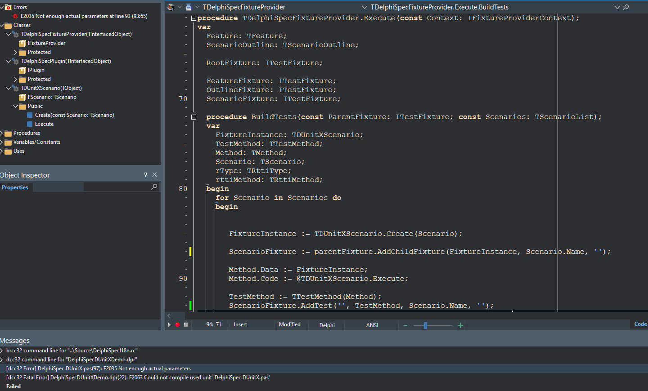The height and width of the screenshot is (391, 648).
Task: Select the dcc32 E2035 error message
Action: pos(324,369)
